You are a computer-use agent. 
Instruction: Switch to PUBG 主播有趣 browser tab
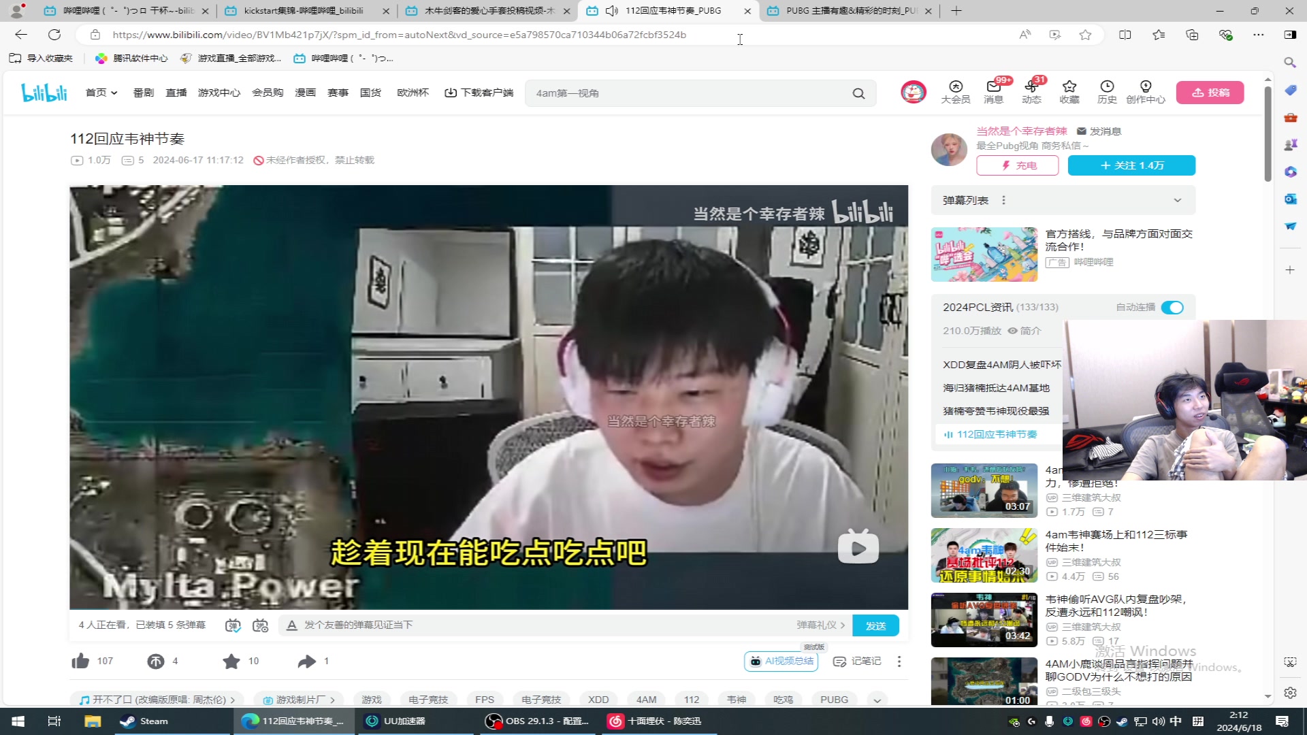point(849,11)
